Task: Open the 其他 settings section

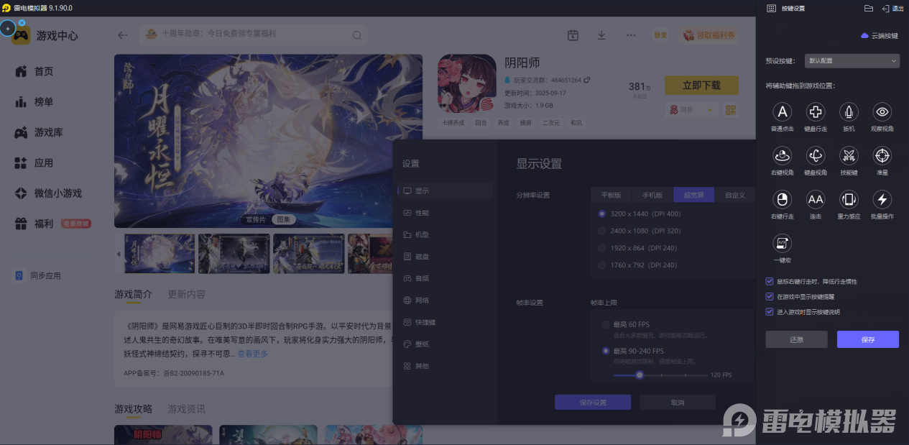Action: tap(446, 366)
